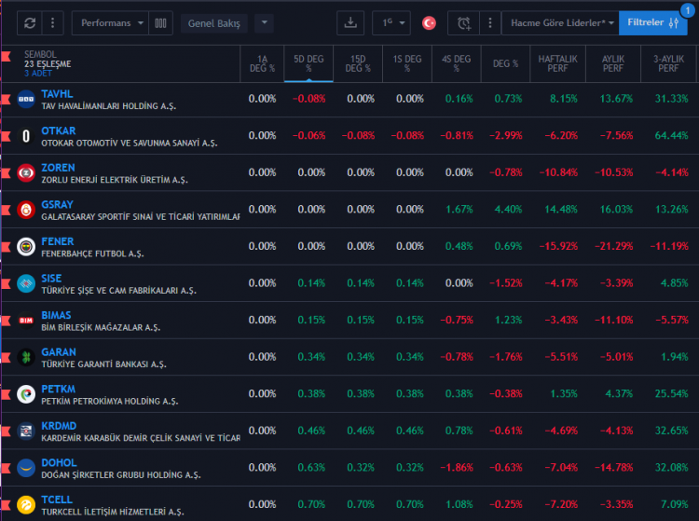The image size is (699, 521).
Task: Click PETKM company logo
Action: click(26, 394)
